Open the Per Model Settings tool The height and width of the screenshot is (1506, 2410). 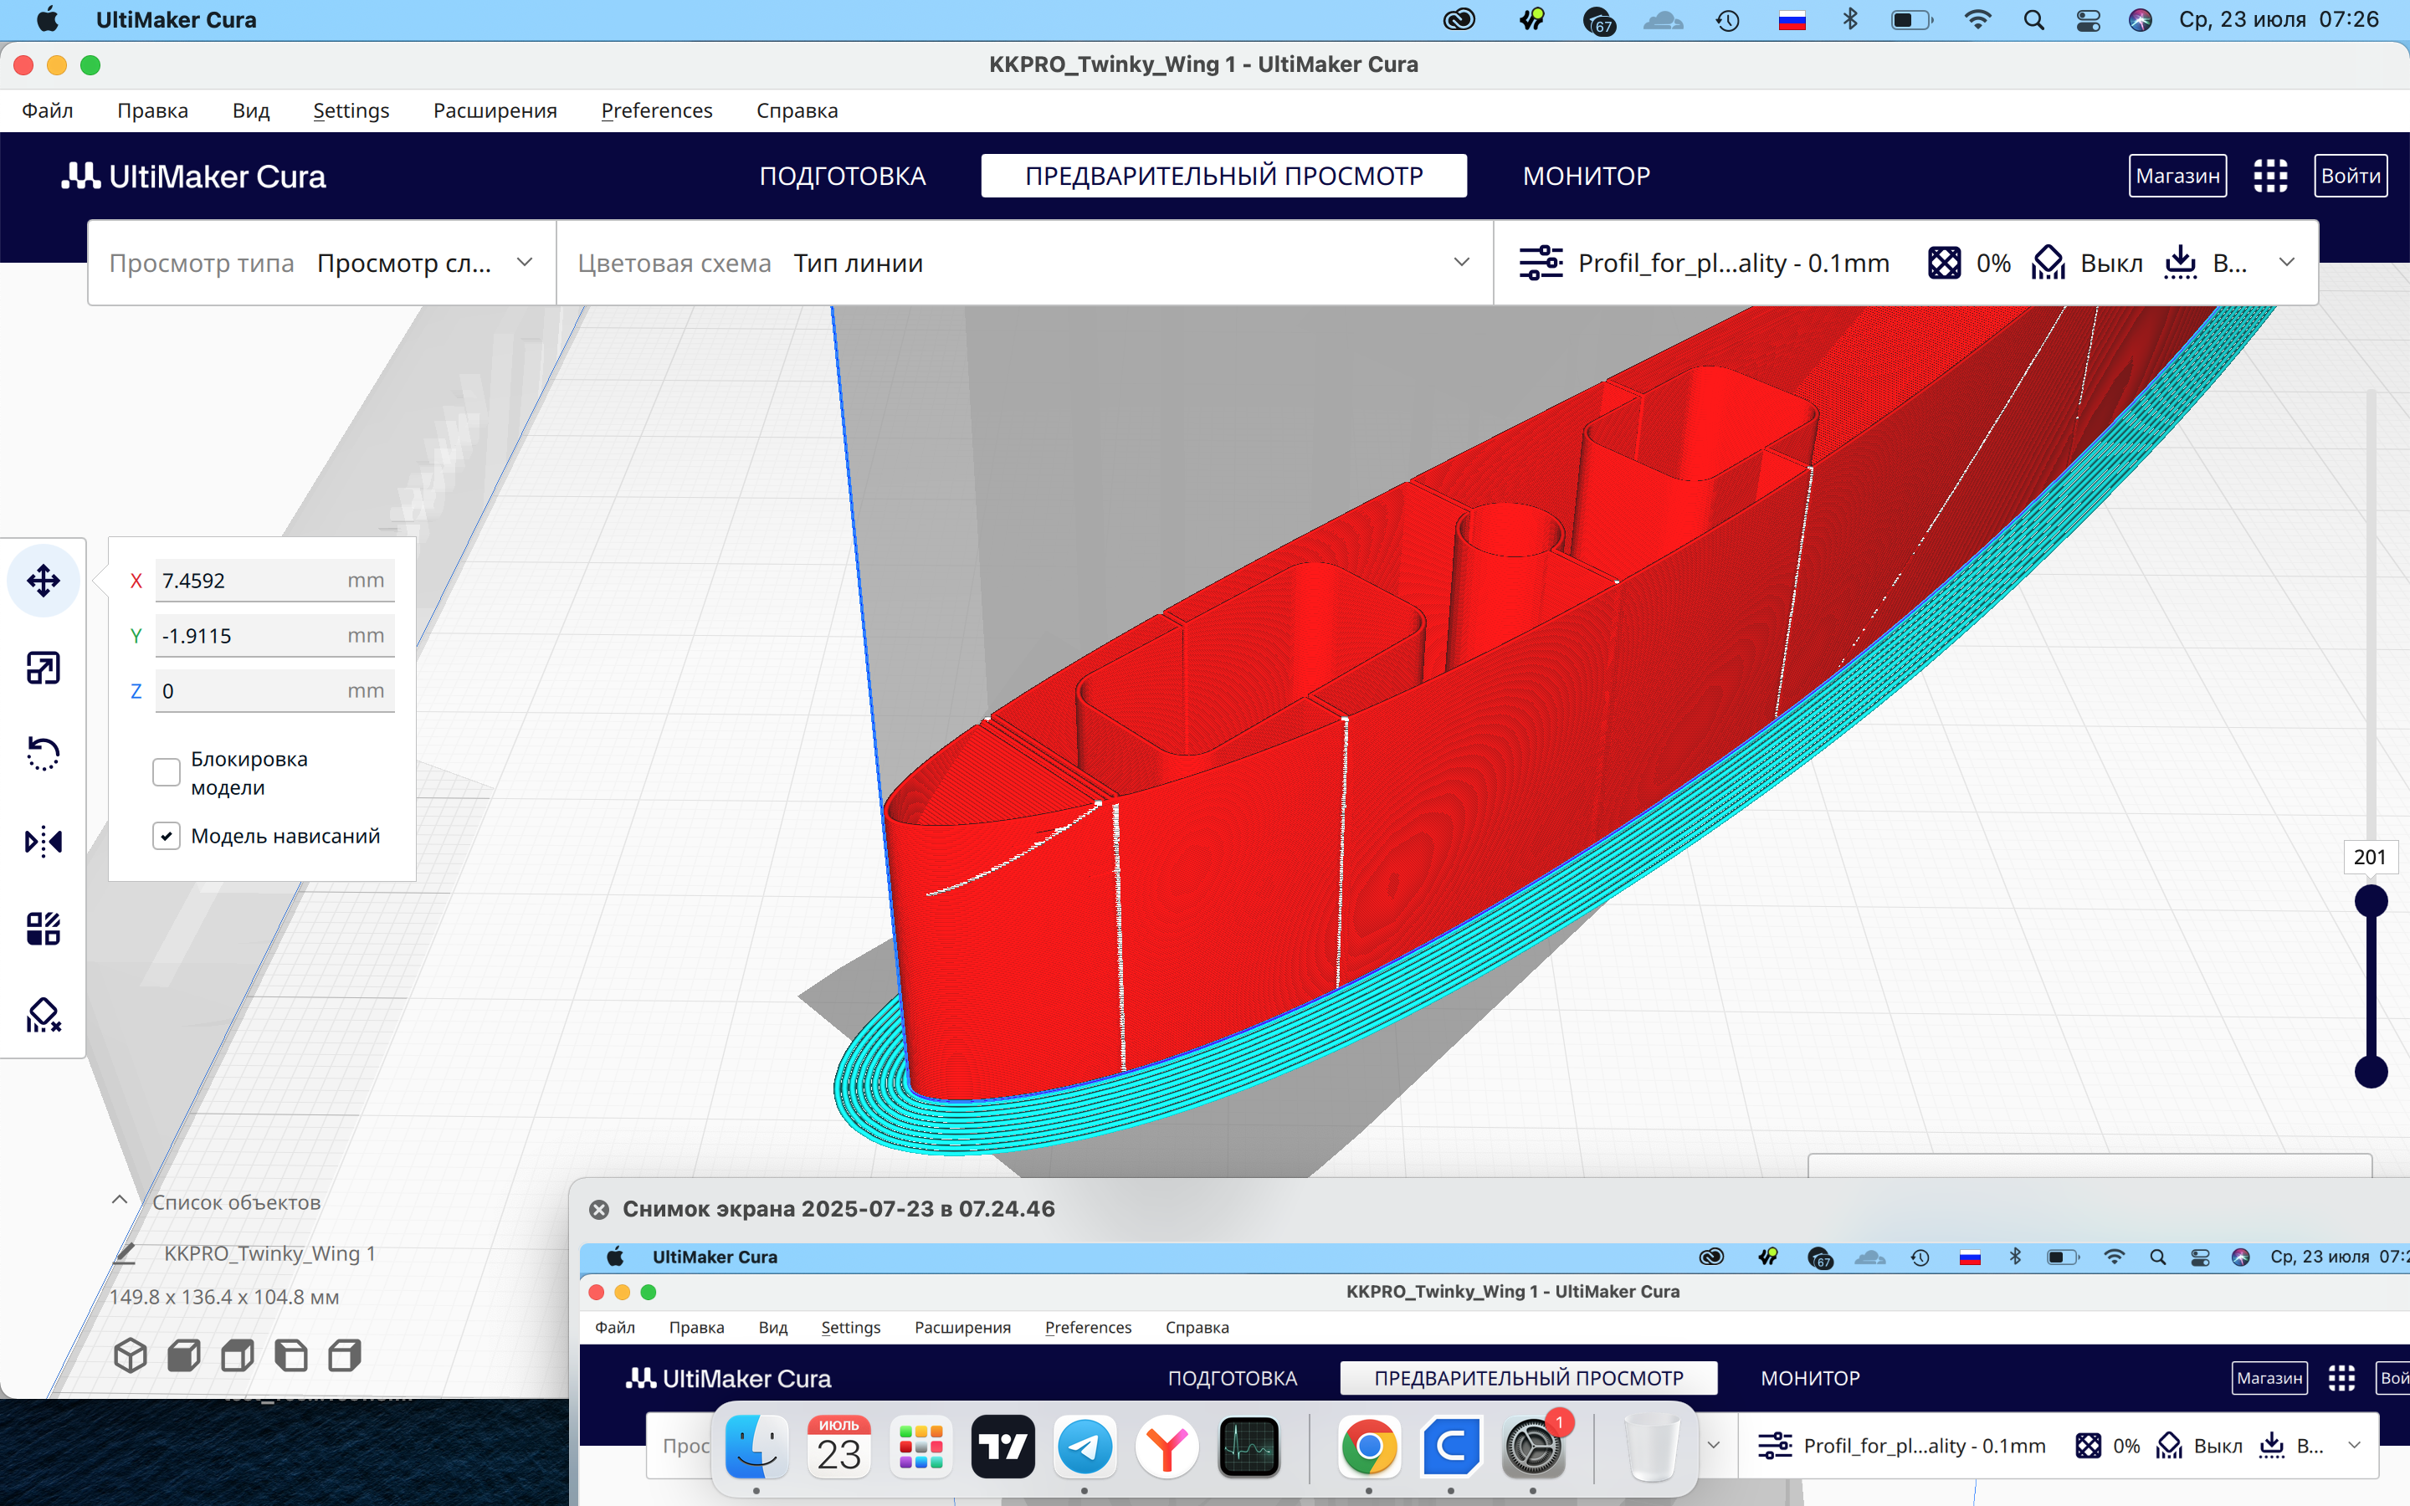coord(43,929)
